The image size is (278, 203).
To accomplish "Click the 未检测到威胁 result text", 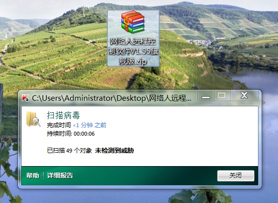I will (x=114, y=151).
